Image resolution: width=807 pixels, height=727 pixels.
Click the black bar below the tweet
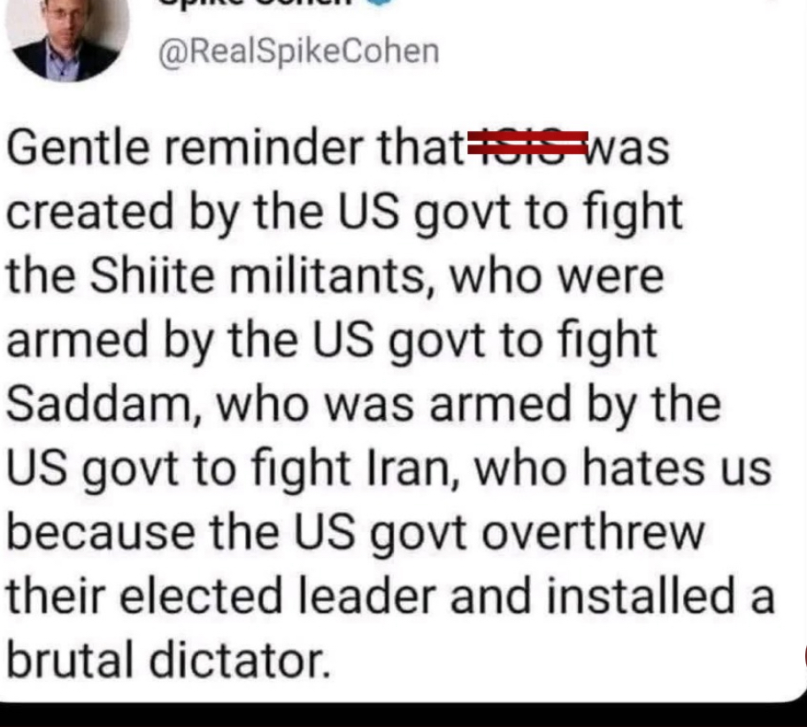pyautogui.click(x=403, y=715)
